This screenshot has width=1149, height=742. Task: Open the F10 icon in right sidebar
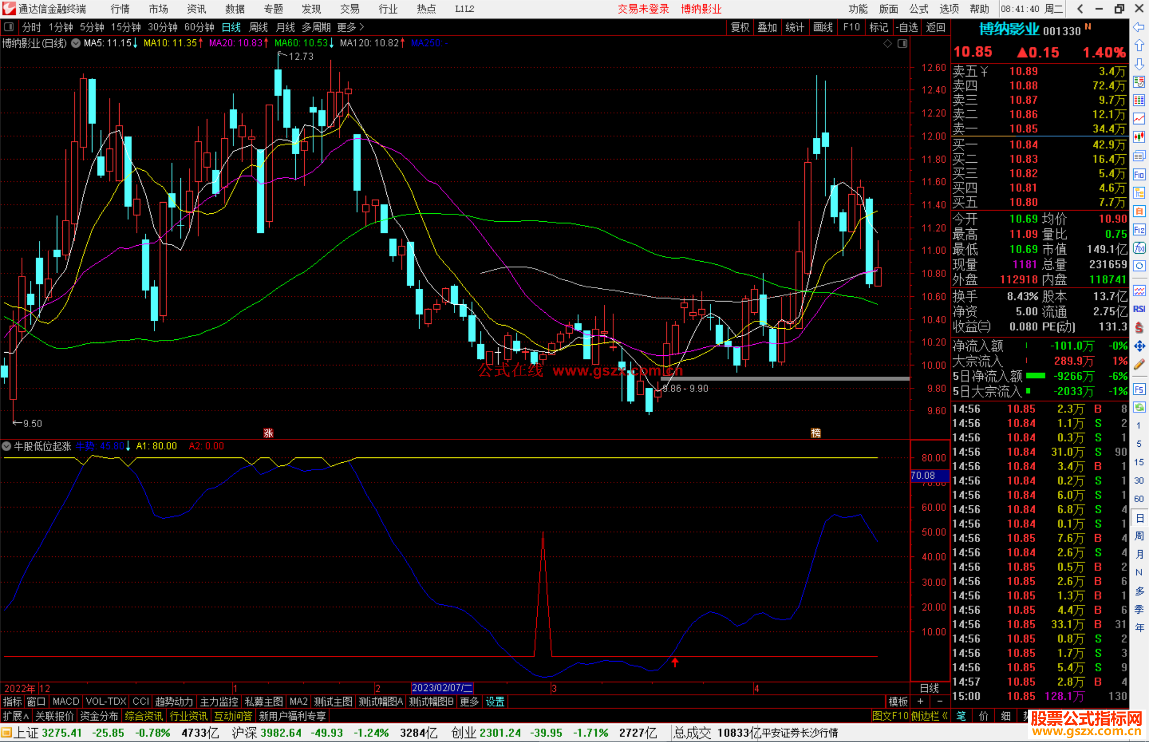(1139, 174)
